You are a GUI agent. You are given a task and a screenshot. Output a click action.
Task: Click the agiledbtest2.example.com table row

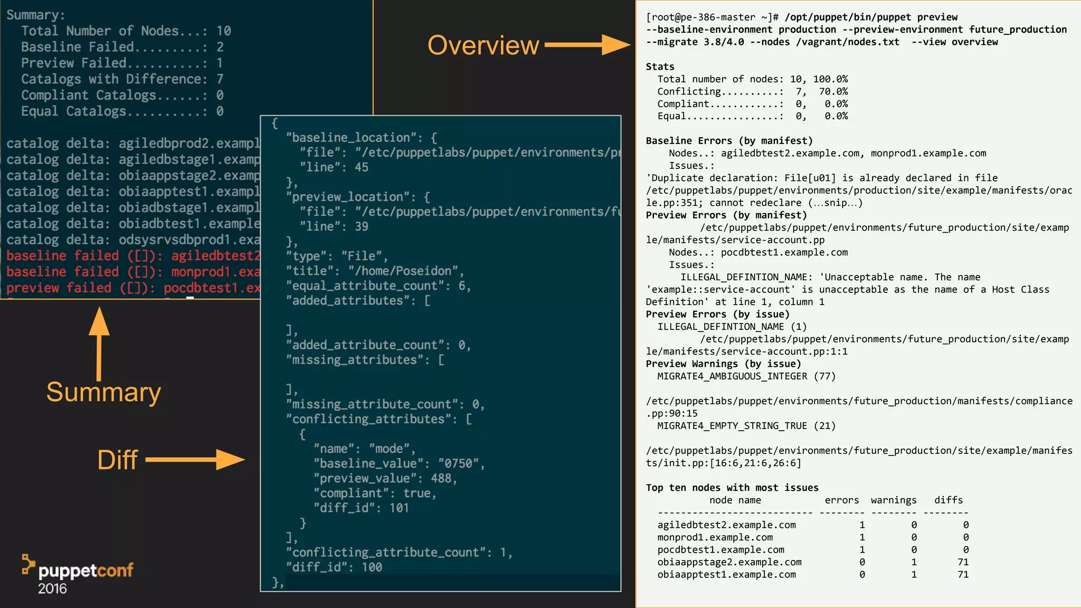(813, 525)
